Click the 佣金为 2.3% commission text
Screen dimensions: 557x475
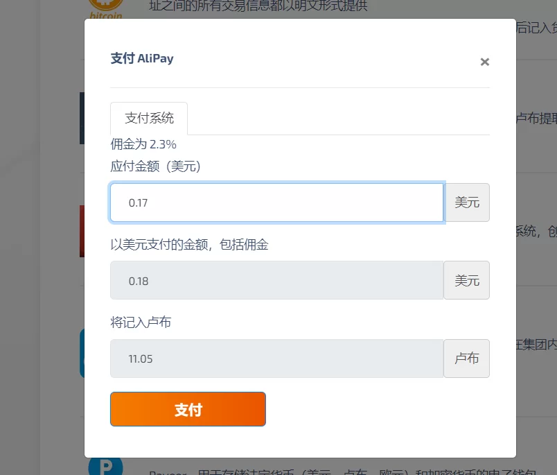(143, 144)
